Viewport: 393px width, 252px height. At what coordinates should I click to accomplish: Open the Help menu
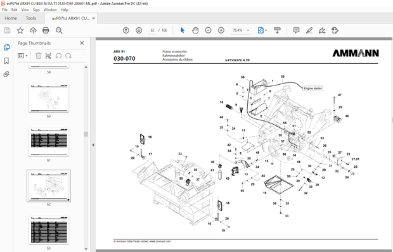[x=65, y=9]
